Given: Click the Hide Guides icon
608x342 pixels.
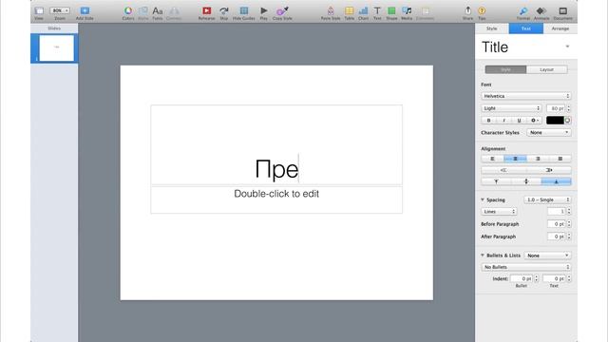Looking at the screenshot, I should point(243,10).
